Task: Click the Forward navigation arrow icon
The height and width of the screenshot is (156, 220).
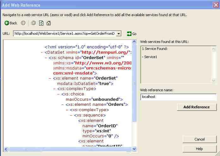Action: click(23, 23)
